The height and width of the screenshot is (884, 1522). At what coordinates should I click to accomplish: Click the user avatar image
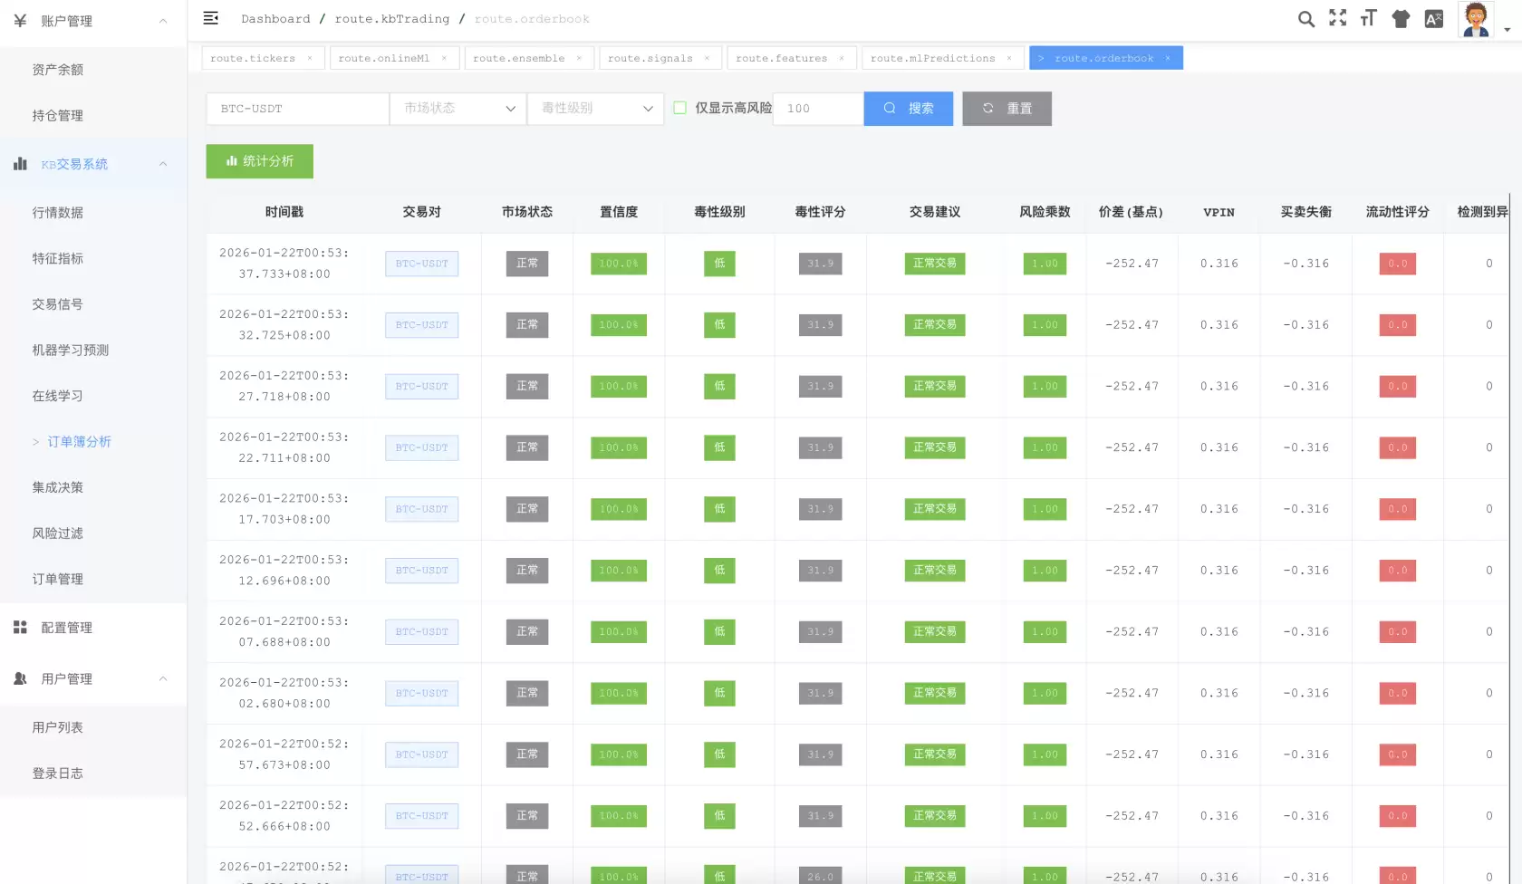pos(1475,19)
